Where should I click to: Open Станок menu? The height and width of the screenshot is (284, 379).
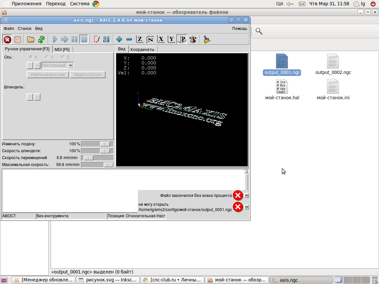click(x=24, y=29)
